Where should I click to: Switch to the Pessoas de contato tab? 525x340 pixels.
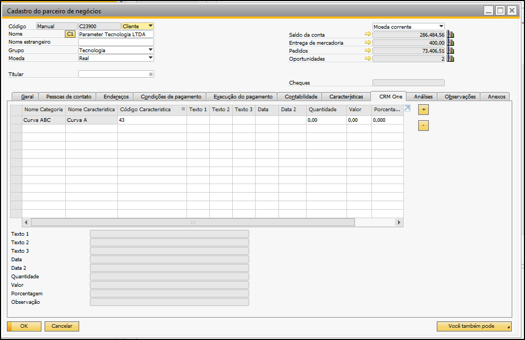pos(69,97)
